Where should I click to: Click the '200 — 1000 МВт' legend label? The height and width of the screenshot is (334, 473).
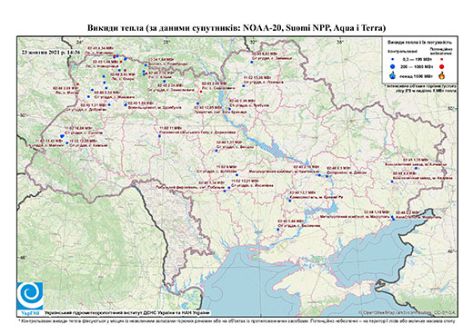[x=417, y=66]
